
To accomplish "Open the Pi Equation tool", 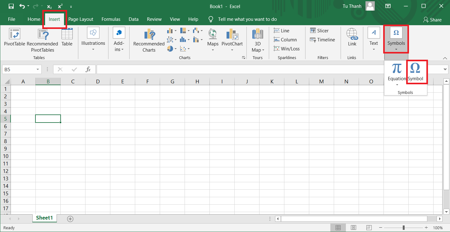I will tap(397, 68).
